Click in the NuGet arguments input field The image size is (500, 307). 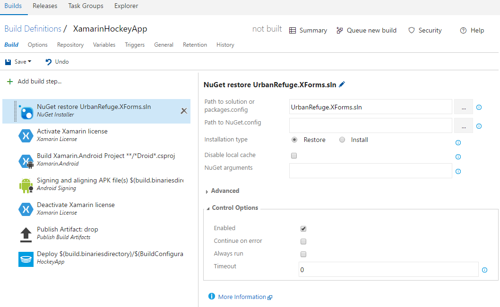371,171
